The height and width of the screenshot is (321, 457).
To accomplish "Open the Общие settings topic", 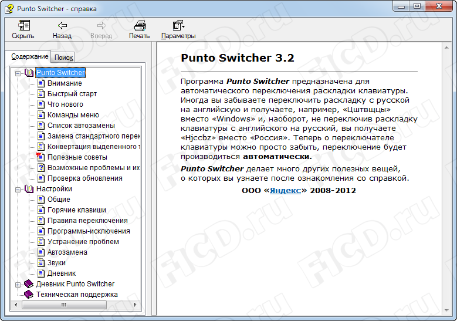I will click(59, 200).
